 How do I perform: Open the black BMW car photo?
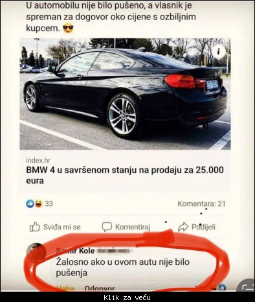tap(125, 94)
